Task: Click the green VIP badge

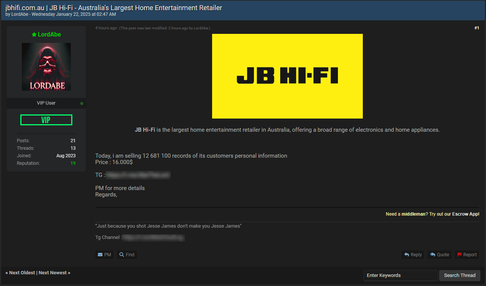Action: (x=46, y=120)
